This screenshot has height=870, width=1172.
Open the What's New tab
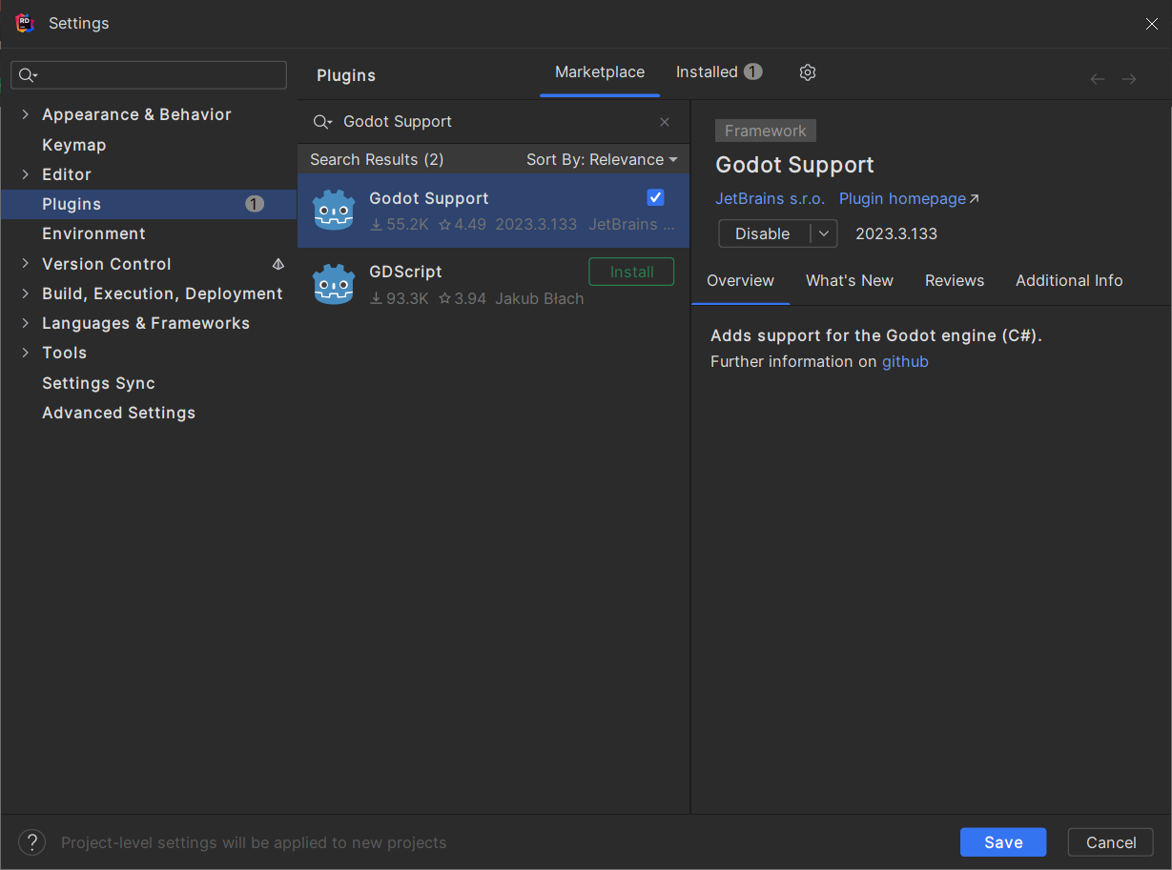click(850, 280)
